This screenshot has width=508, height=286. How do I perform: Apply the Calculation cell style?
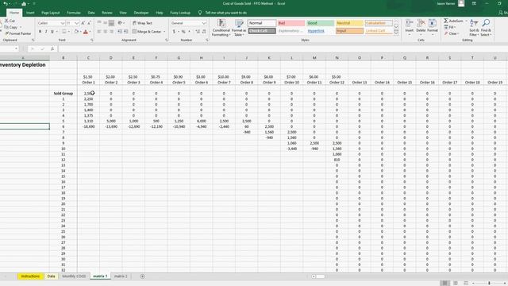379,23
